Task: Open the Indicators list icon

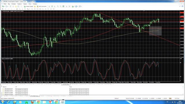Action: [x=73, y=6]
